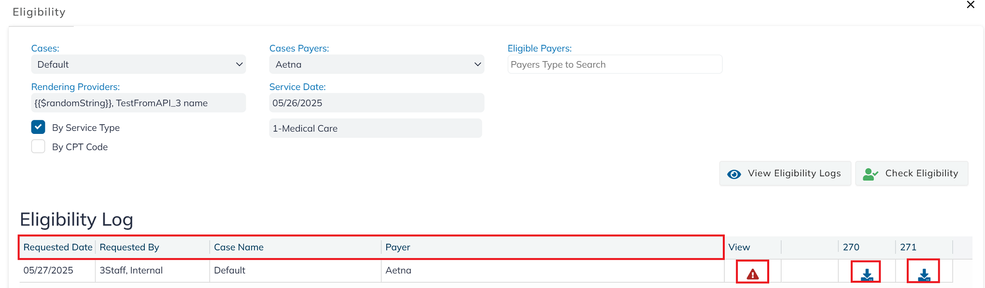Click the Check Eligibility button
This screenshot has height=288, width=985.
tap(912, 173)
